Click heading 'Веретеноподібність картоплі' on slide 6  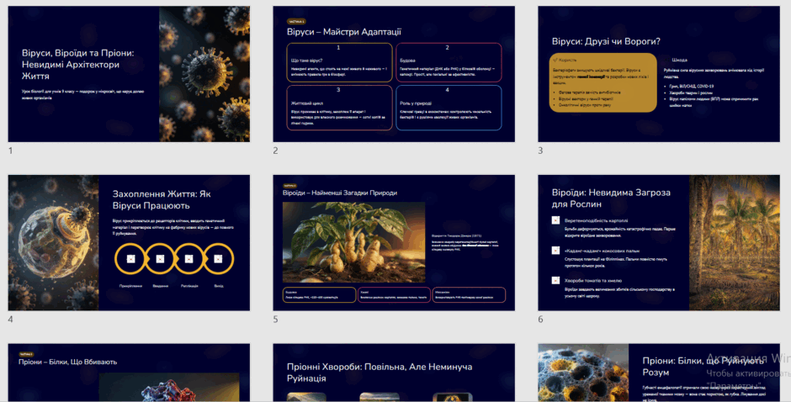coord(597,220)
